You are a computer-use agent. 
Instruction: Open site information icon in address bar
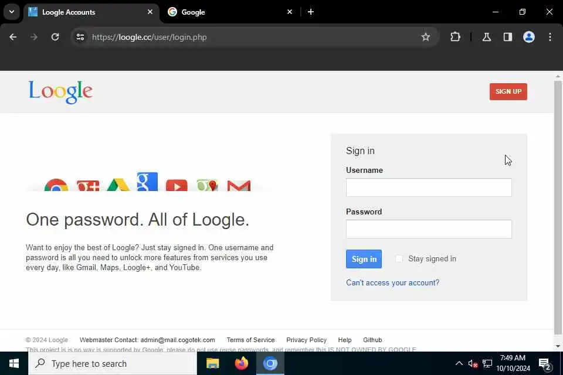tap(80, 37)
